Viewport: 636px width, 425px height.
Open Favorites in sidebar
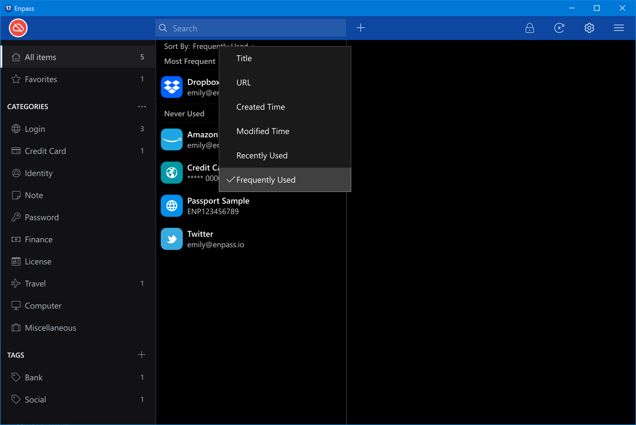[x=78, y=79]
